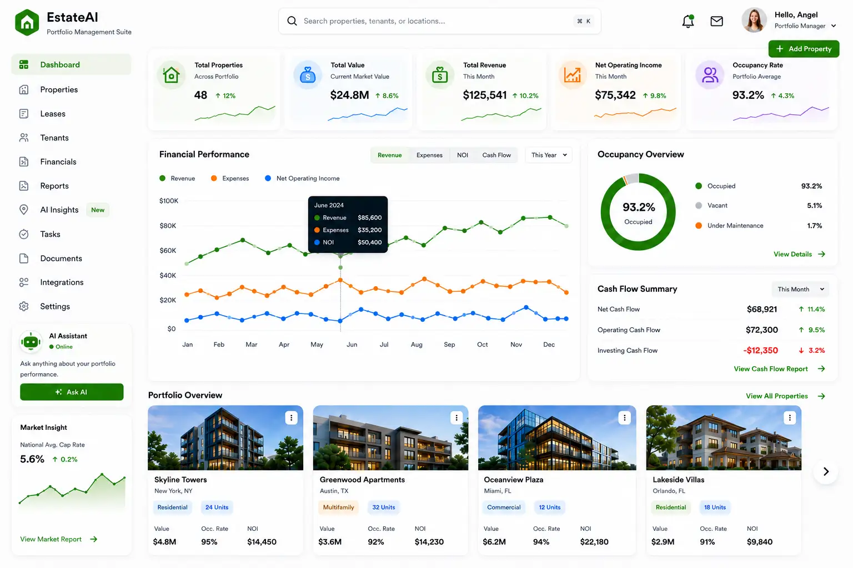Select the NOI chart tab
853x568 pixels.
pos(463,155)
